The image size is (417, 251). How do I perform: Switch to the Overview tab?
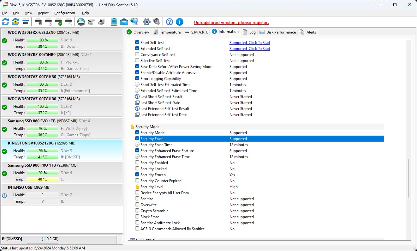coord(138,32)
